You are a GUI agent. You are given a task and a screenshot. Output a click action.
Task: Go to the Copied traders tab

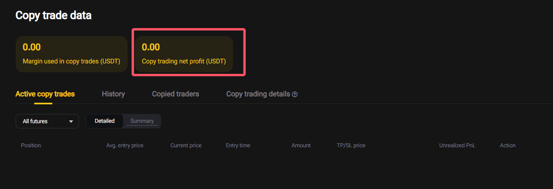coord(175,94)
